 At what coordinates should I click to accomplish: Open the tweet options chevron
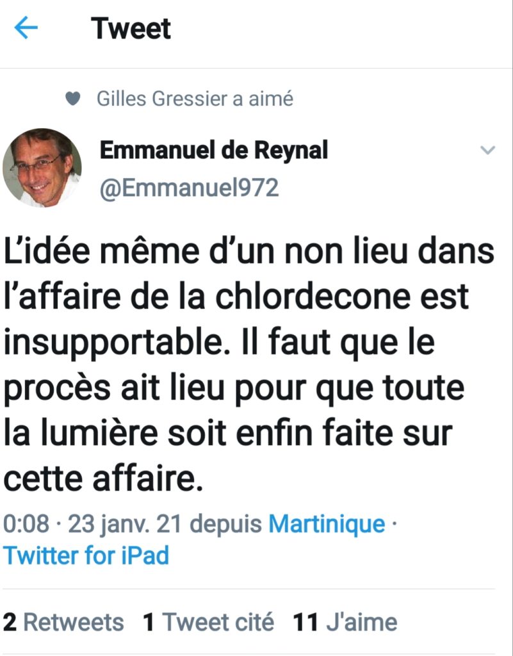[488, 150]
